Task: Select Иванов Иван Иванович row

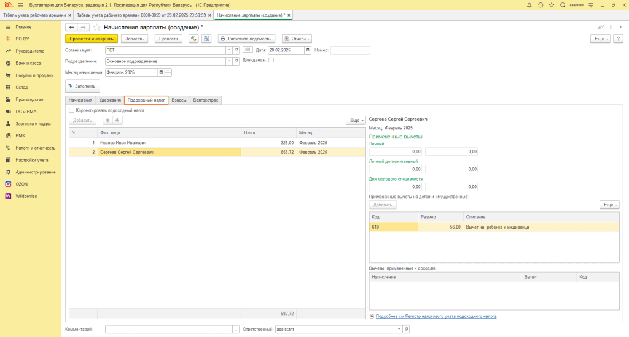Action: [217, 143]
